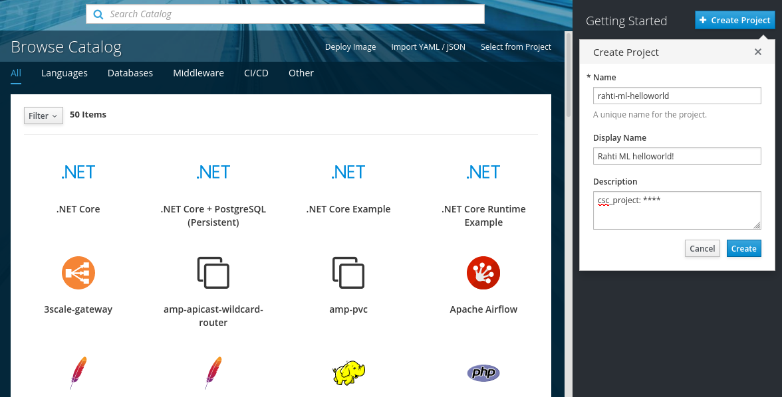Image resolution: width=782 pixels, height=397 pixels.
Task: Click the 'Getting Started' heading
Action: tap(626, 21)
